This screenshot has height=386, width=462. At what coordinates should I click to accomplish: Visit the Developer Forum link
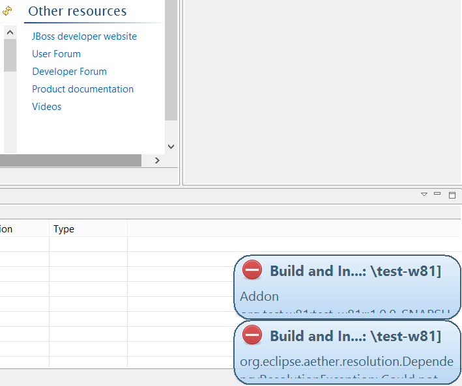coord(69,72)
